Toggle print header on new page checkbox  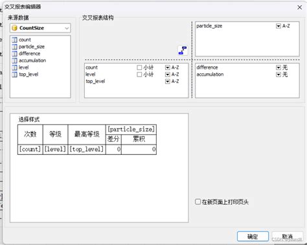click(x=198, y=202)
